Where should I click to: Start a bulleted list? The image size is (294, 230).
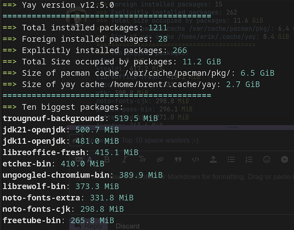click(x=231, y=160)
